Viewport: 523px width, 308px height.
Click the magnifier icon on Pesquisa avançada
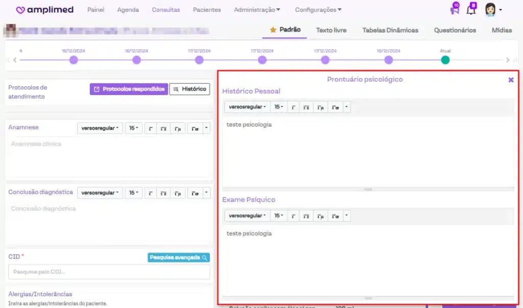(204, 257)
